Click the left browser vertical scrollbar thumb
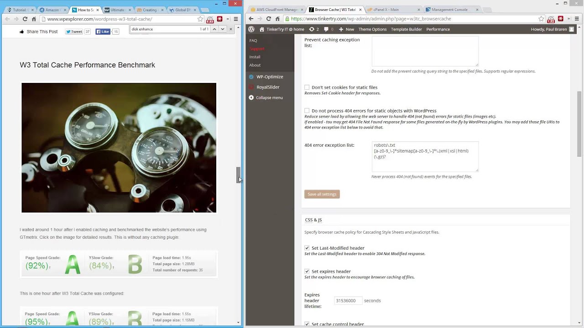The image size is (584, 328). point(238,175)
